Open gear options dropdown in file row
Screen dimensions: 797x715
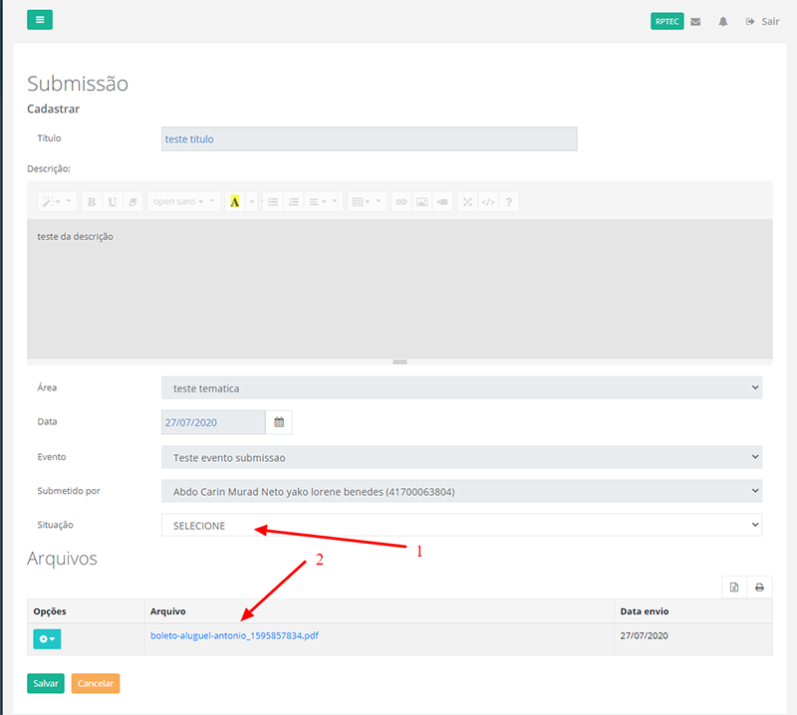click(x=47, y=638)
